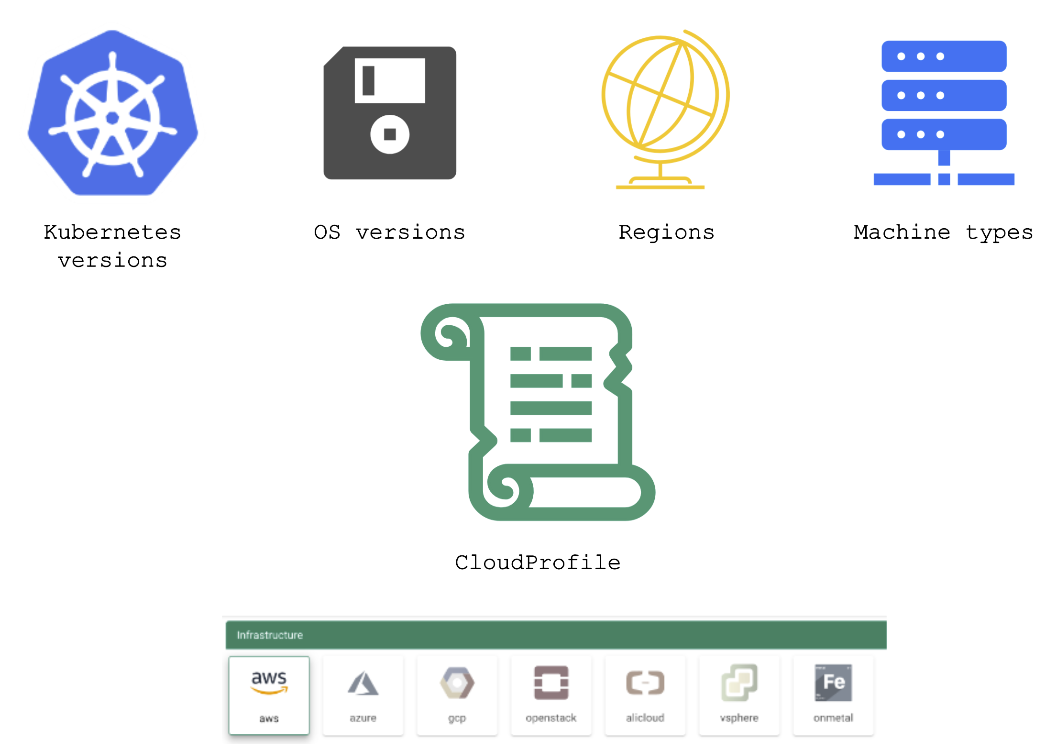This screenshot has width=1057, height=751.
Task: Click the Kubernetes versions text label
Action: click(x=113, y=246)
